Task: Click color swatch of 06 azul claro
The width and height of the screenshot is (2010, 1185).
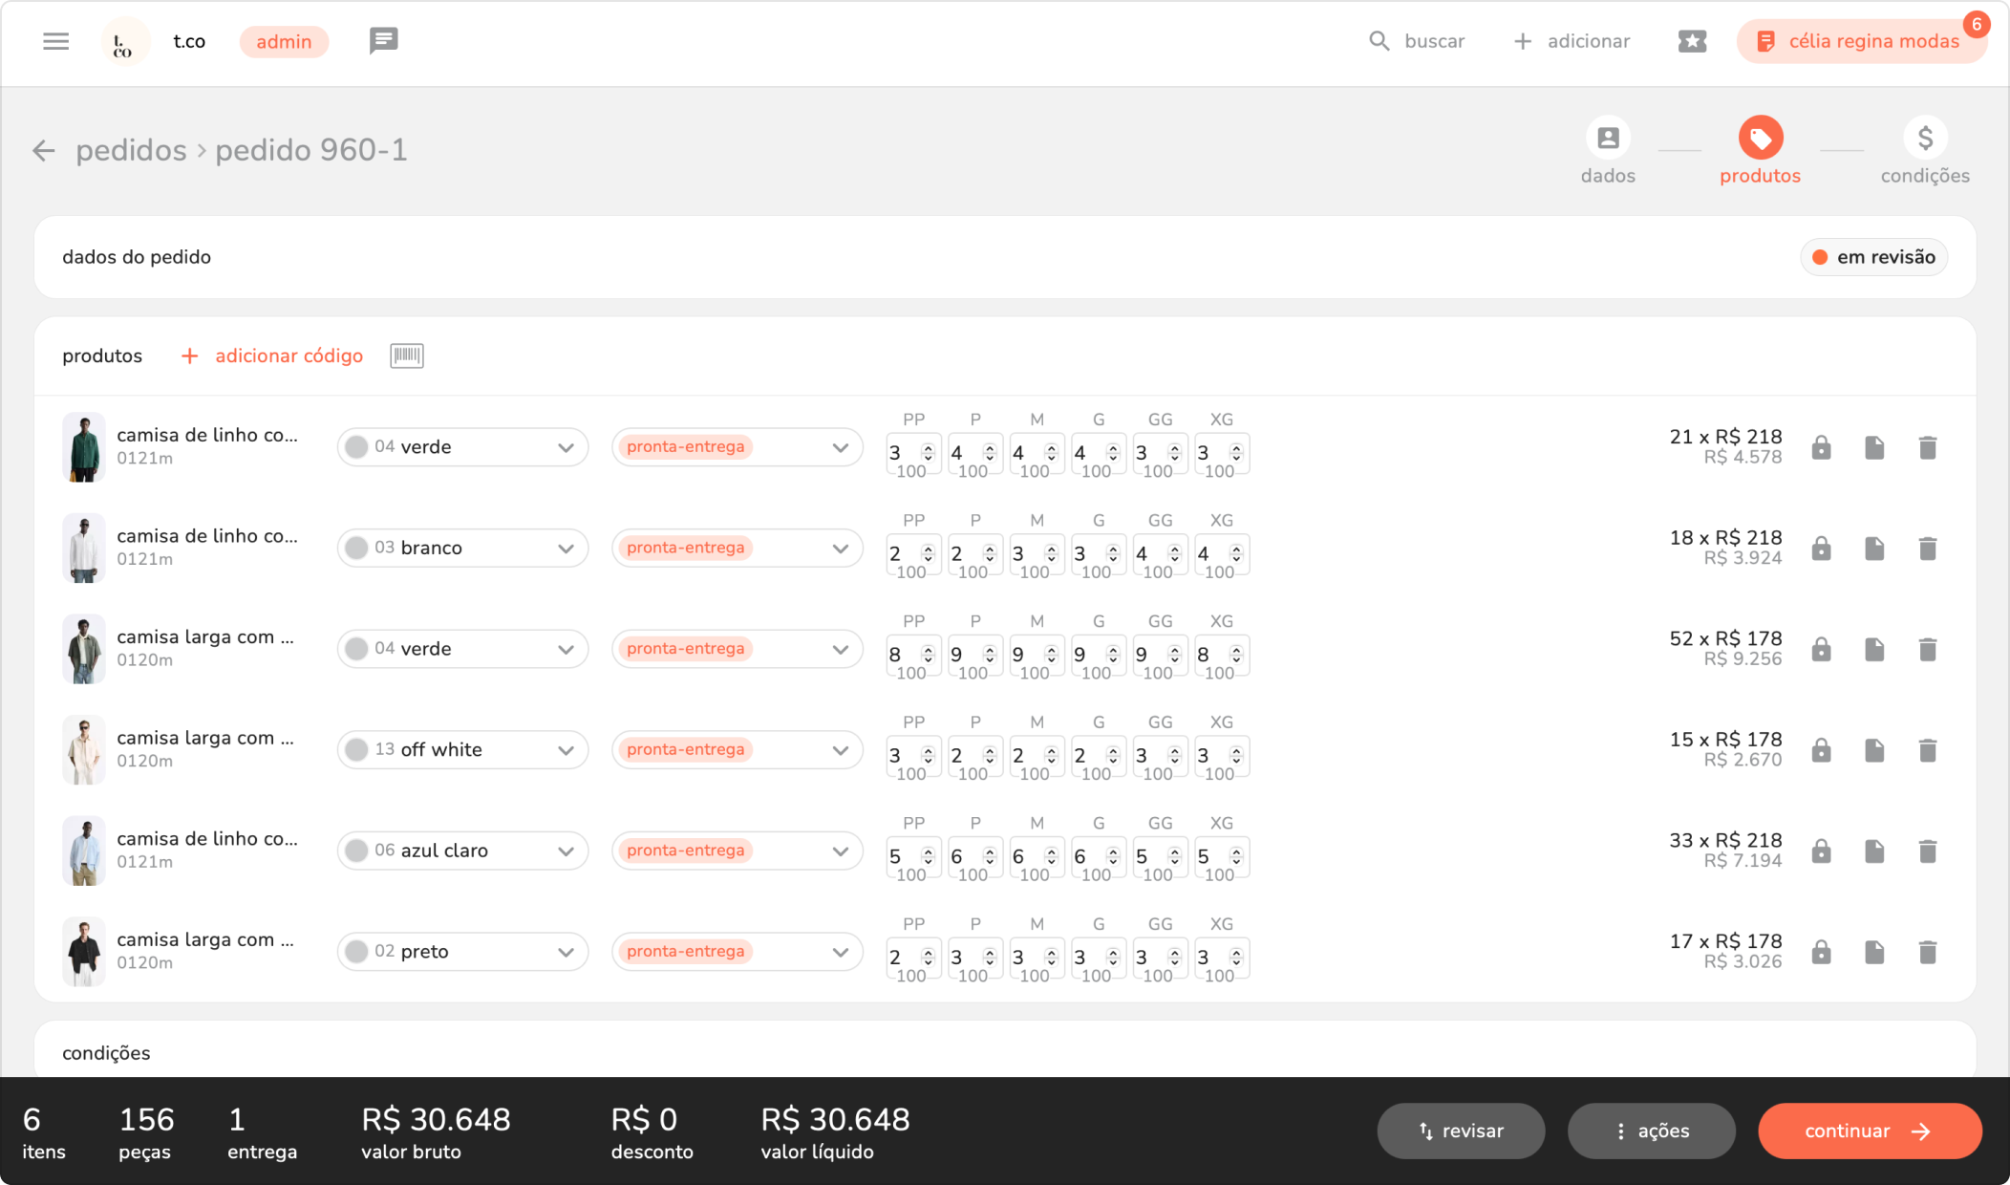Action: point(356,851)
